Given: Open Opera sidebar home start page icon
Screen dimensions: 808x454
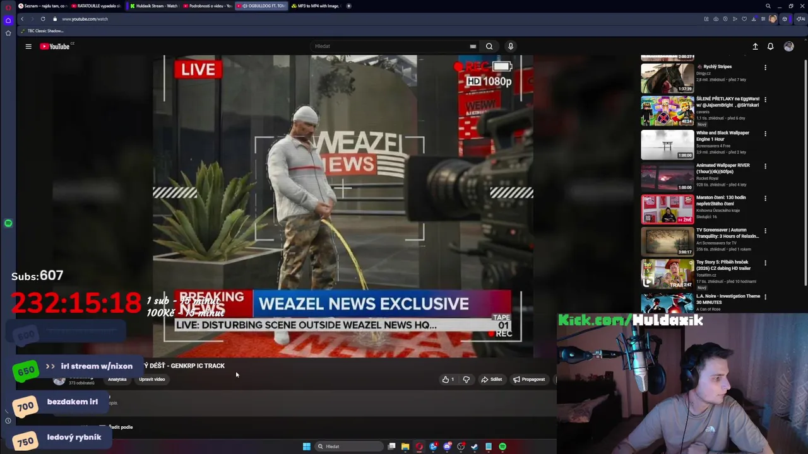Looking at the screenshot, I should pyautogui.click(x=8, y=20).
